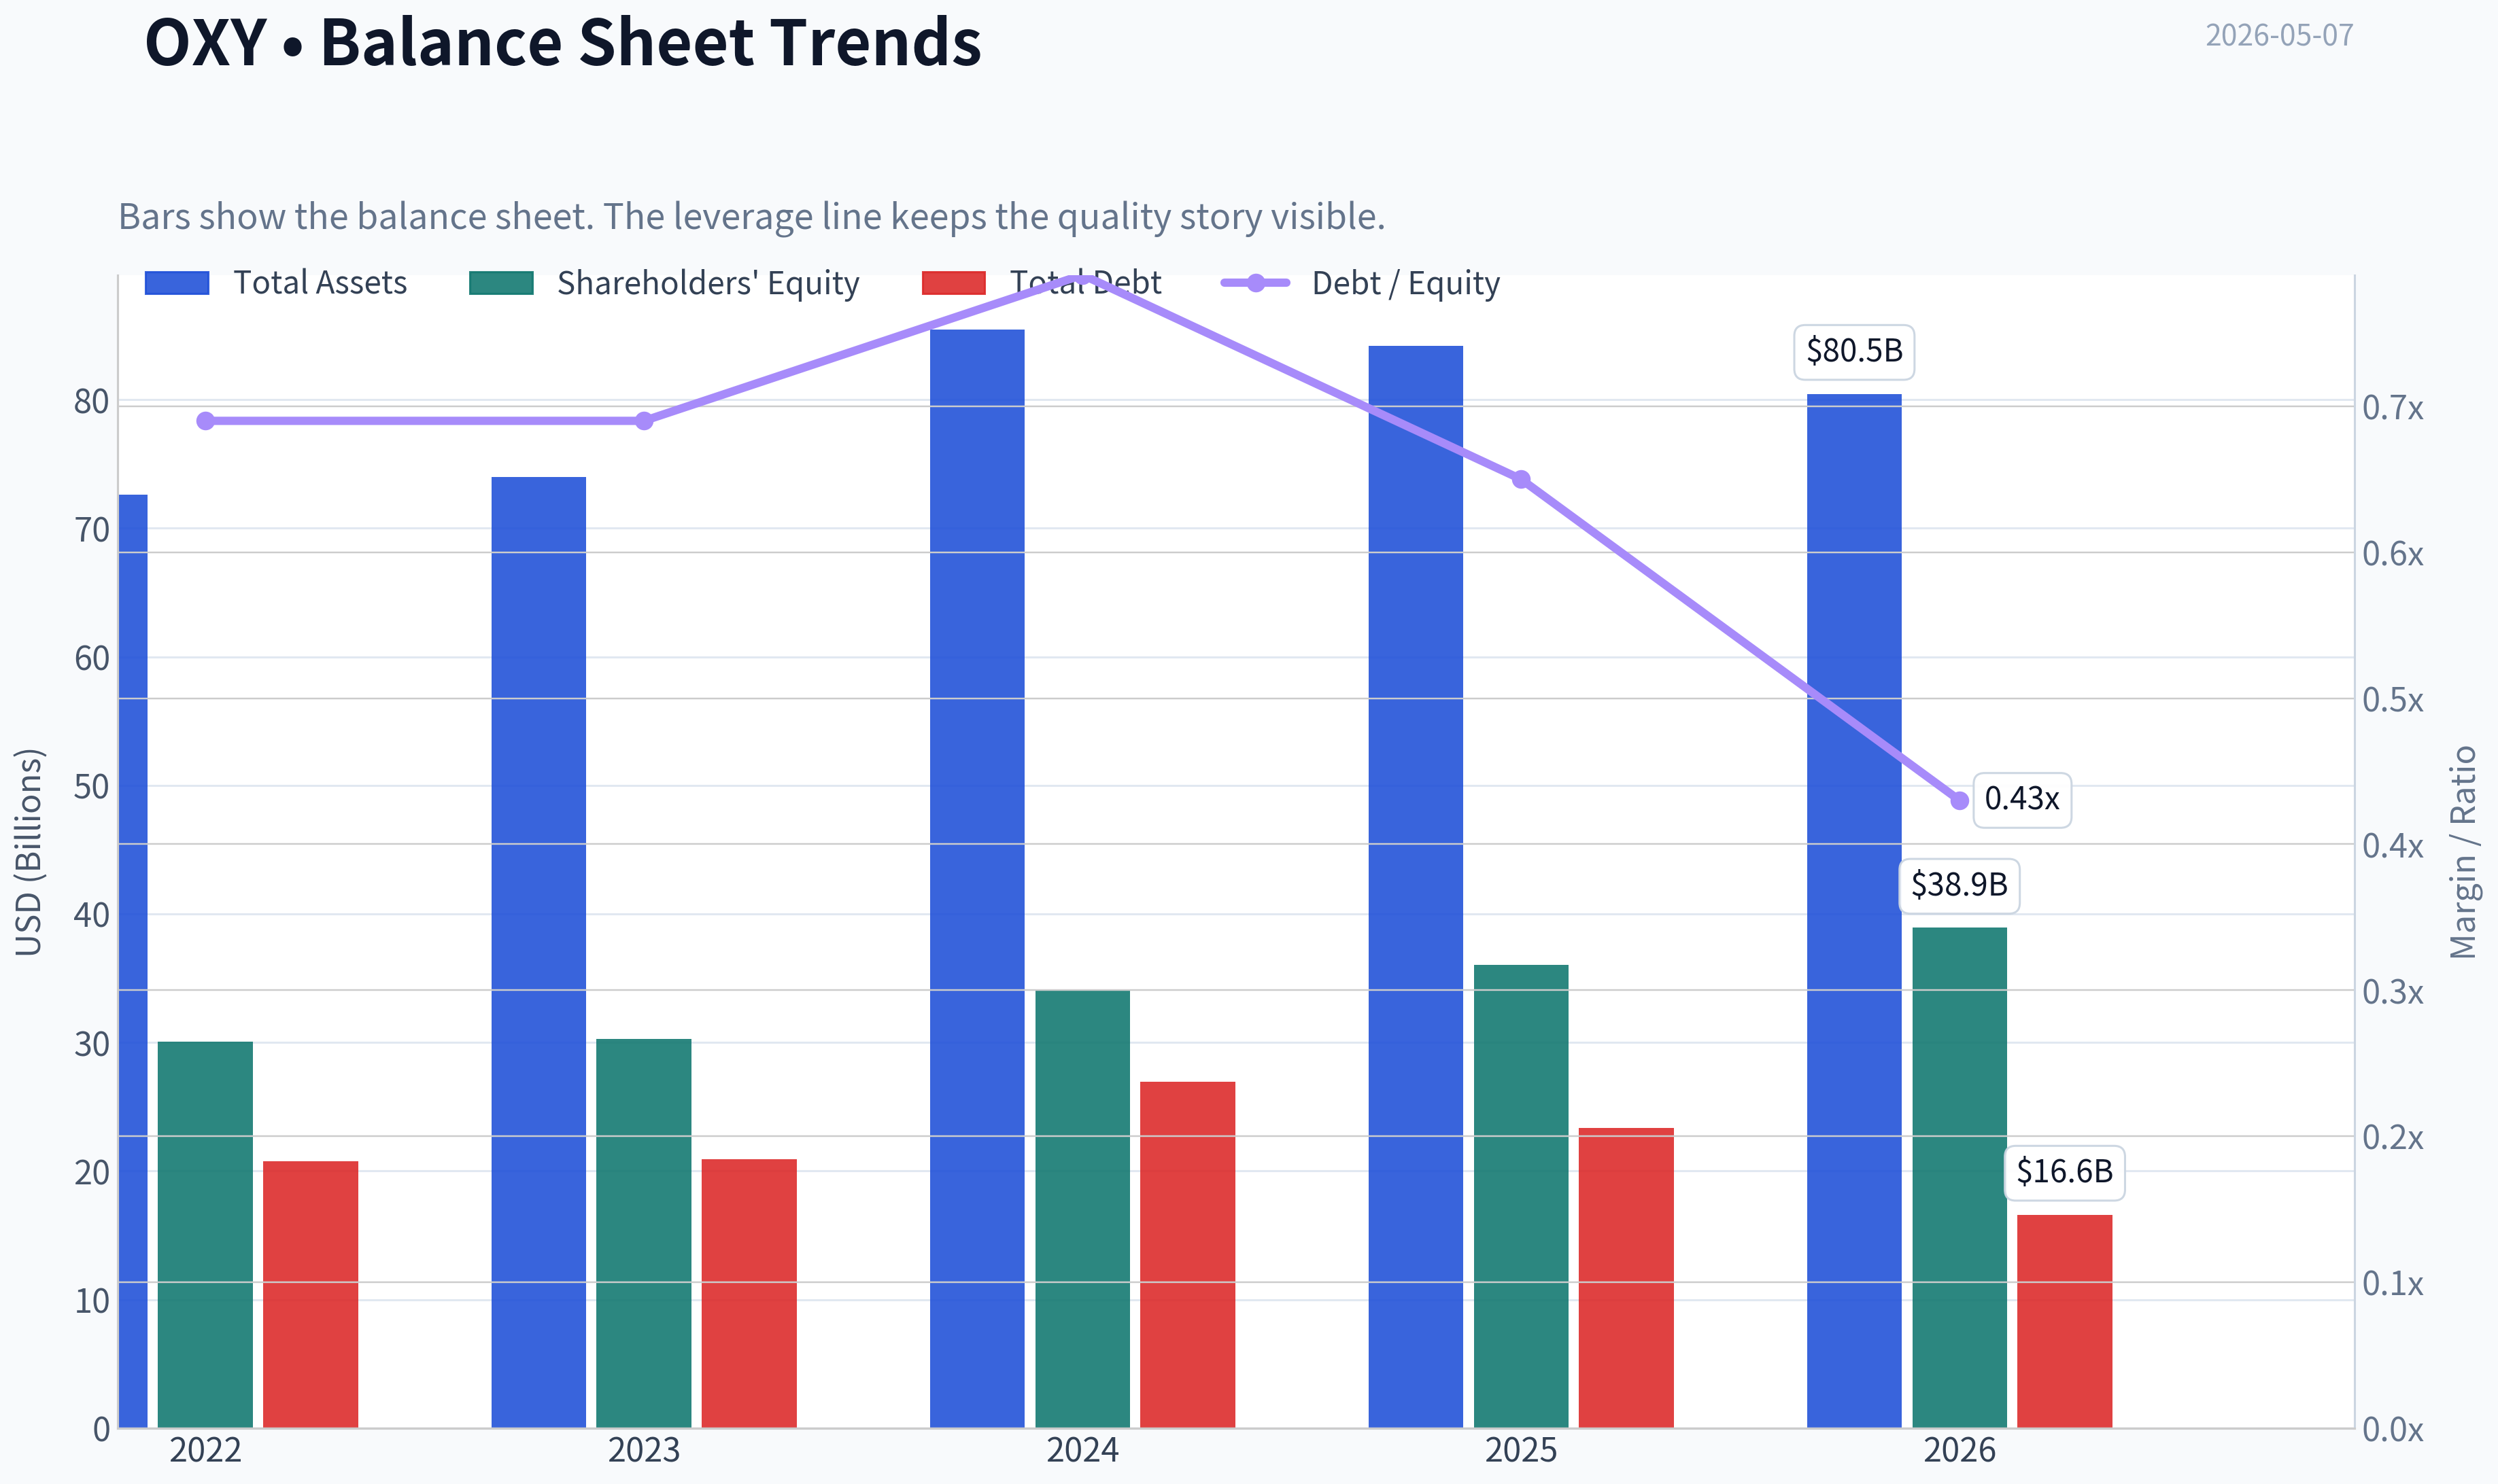This screenshot has width=2498, height=1484.
Task: Select the 2023 Shareholders' Equity green bar
Action: point(643,1233)
